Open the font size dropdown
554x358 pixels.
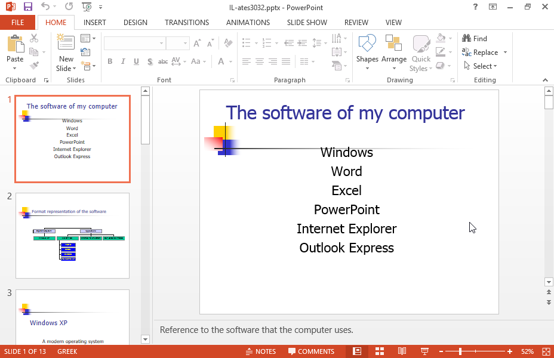tap(185, 43)
